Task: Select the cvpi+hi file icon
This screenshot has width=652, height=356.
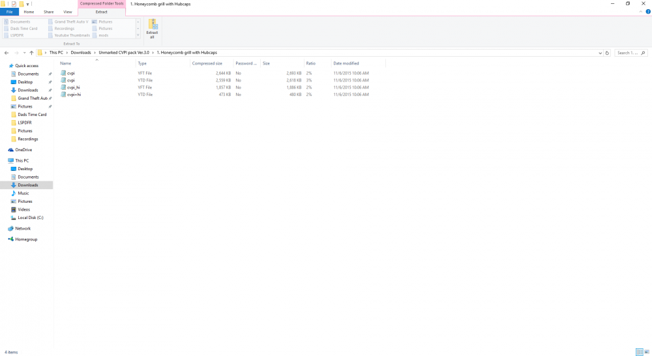Action: (x=63, y=95)
